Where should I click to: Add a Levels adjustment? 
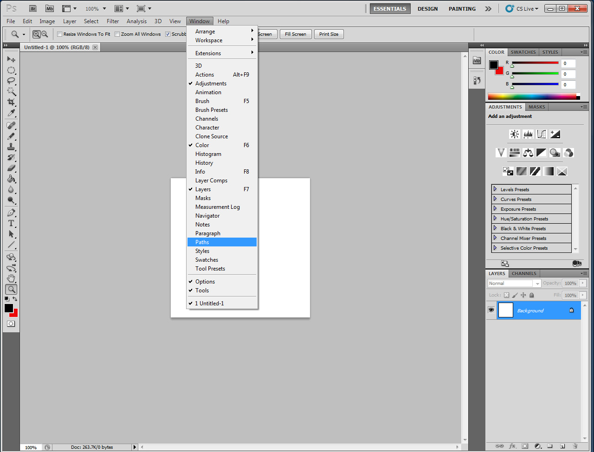528,134
